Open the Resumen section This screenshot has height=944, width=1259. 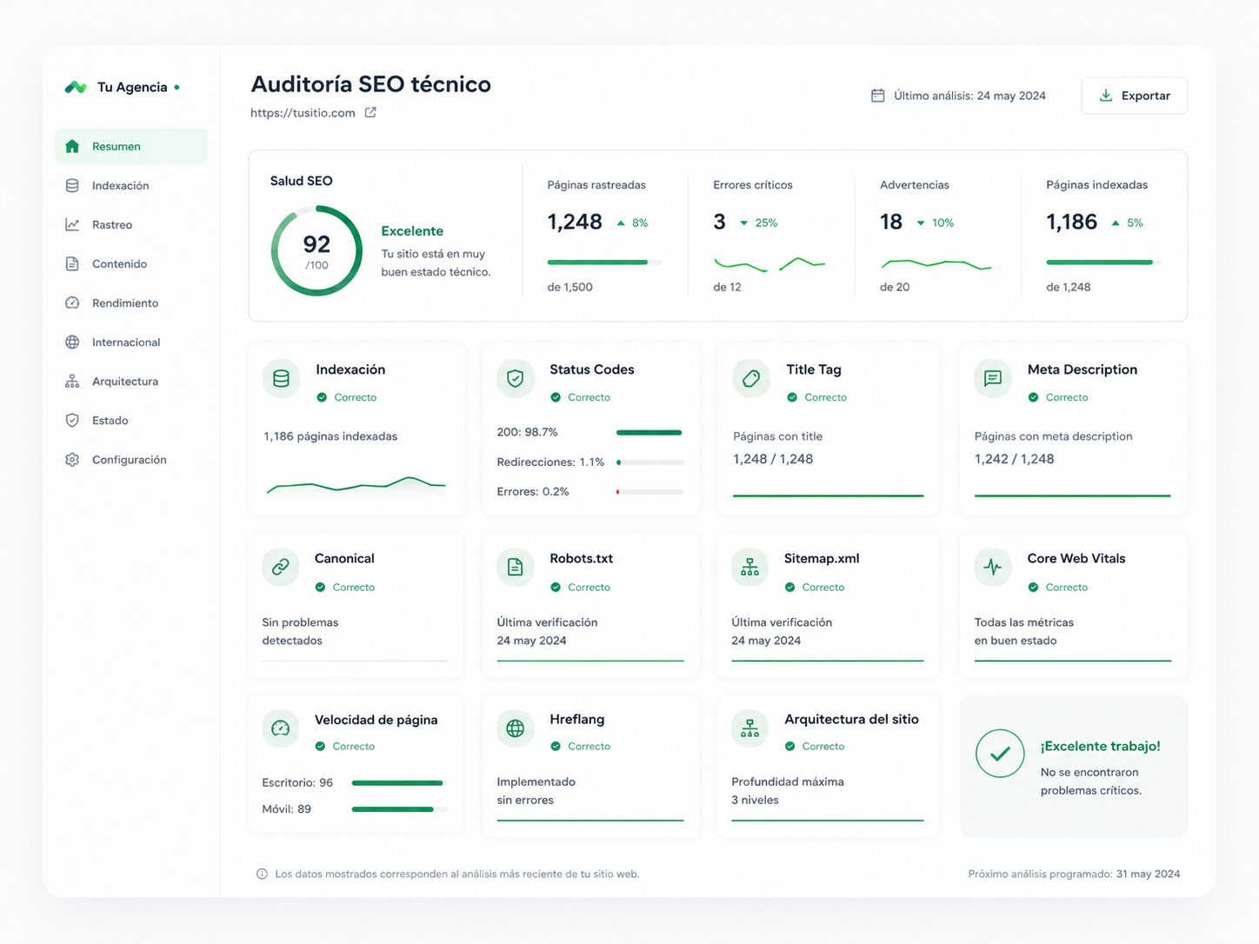click(x=131, y=146)
